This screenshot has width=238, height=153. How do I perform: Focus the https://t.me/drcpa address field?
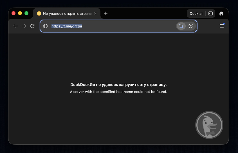point(112,26)
